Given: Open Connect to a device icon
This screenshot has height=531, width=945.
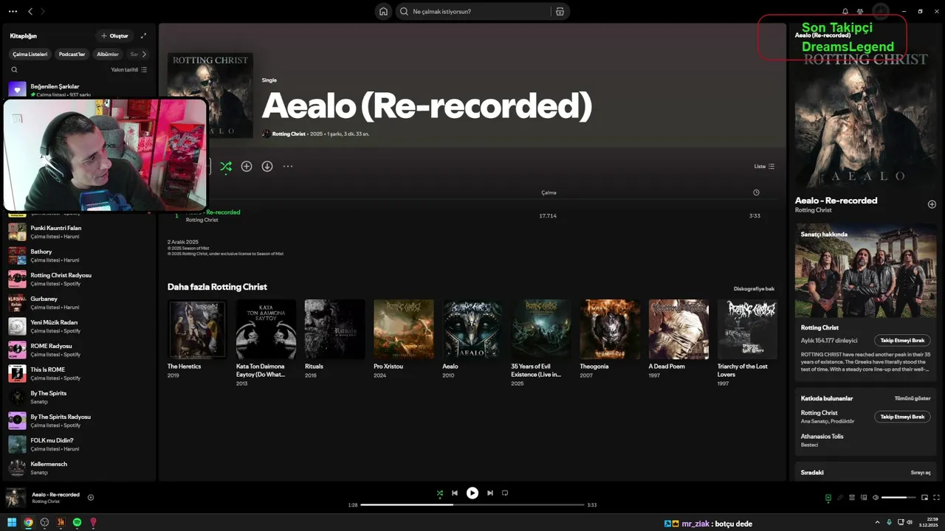Looking at the screenshot, I should (864, 498).
